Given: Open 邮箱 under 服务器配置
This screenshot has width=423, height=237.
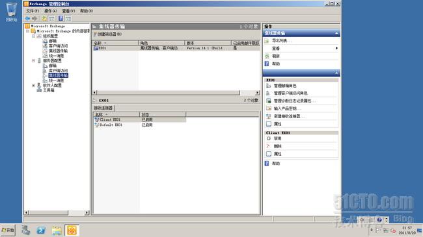Looking at the screenshot, I should pos(53,66).
